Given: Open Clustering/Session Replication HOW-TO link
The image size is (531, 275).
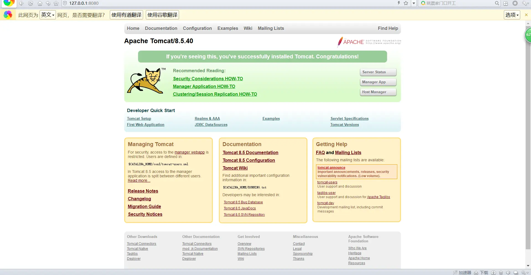Looking at the screenshot, I should point(215,94).
